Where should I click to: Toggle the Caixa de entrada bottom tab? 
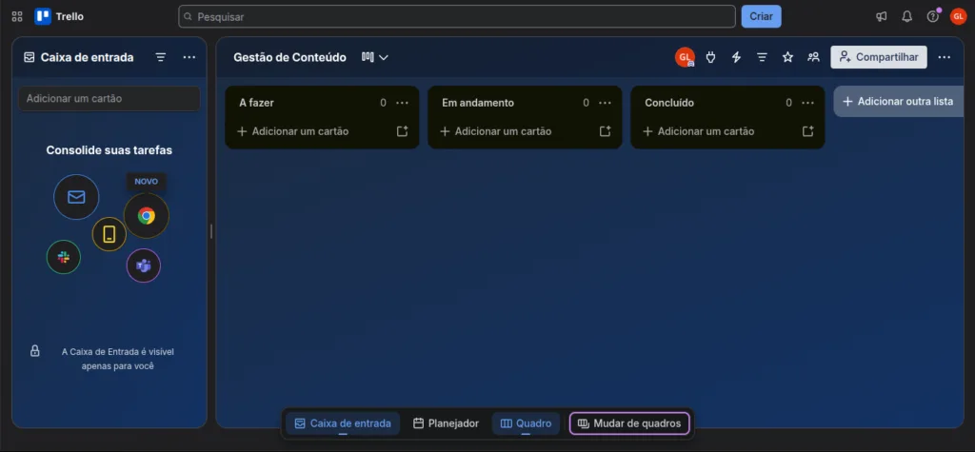click(343, 423)
